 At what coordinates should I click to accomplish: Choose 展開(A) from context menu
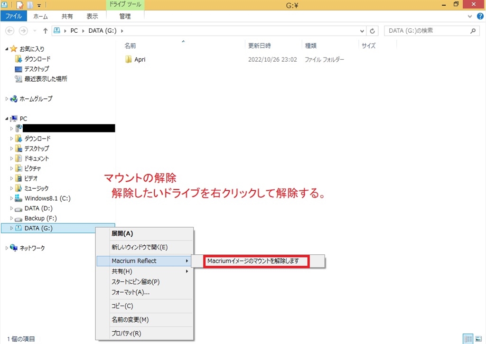[x=145, y=233]
